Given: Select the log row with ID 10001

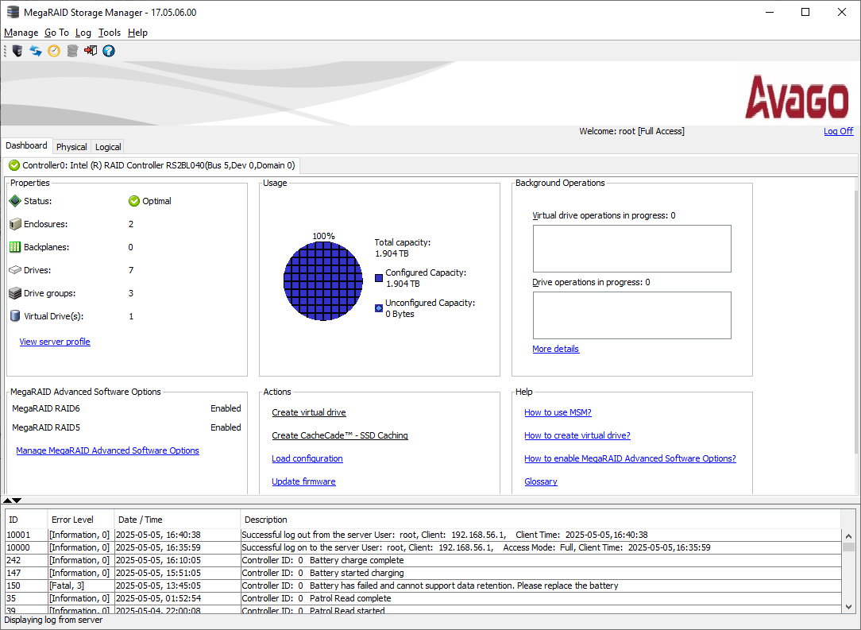Looking at the screenshot, I should click(423, 535).
